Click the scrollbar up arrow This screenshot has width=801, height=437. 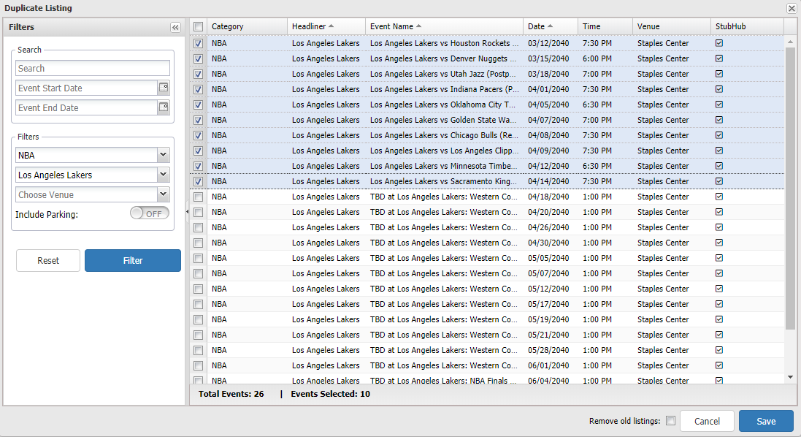790,42
